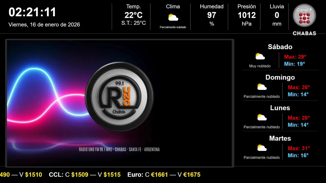Click the Lunes day heading

click(280, 108)
